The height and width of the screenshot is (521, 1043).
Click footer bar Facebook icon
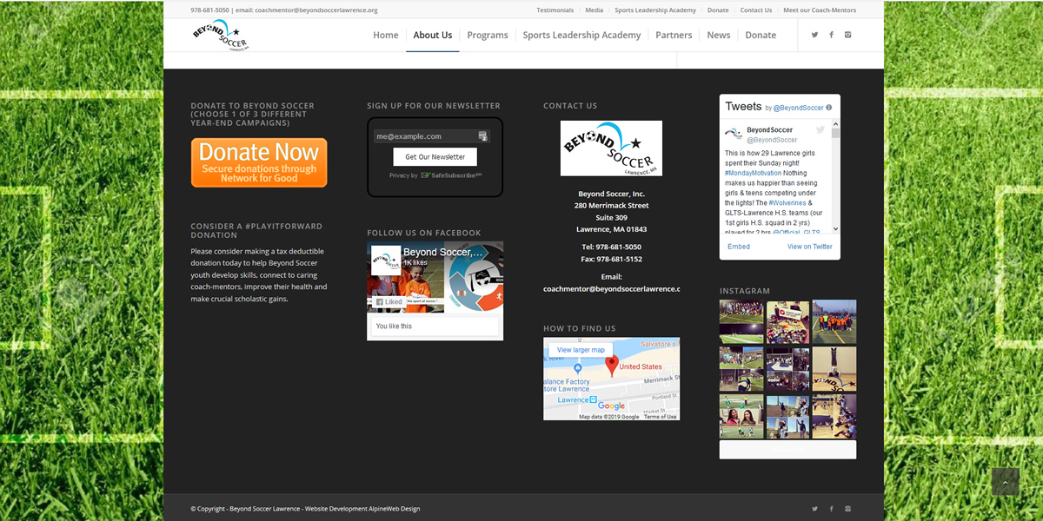[831, 509]
